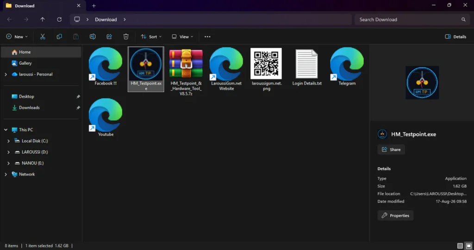This screenshot has height=250, width=474.
Task: Click chevron before Download in address bar
Action: click(x=87, y=19)
